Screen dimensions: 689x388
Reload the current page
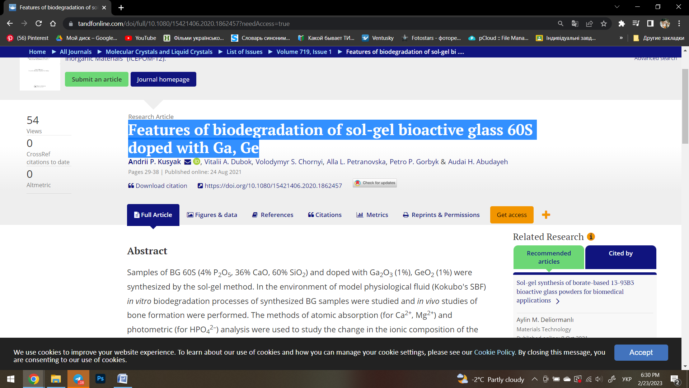pos(39,24)
